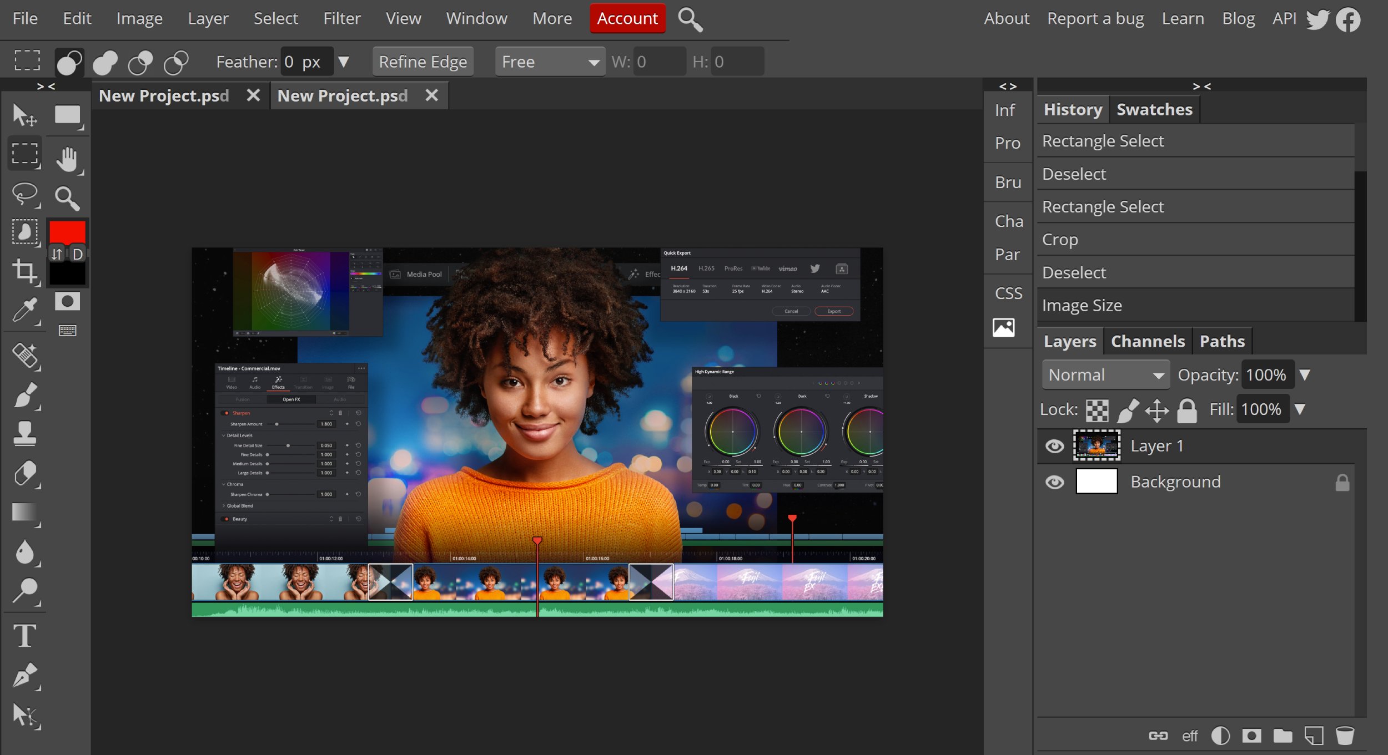Choose Unite selection mode
This screenshot has height=755, width=1388.
pyautogui.click(x=105, y=62)
